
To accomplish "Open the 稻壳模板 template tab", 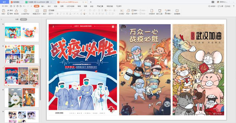I will [x=16, y=2].
